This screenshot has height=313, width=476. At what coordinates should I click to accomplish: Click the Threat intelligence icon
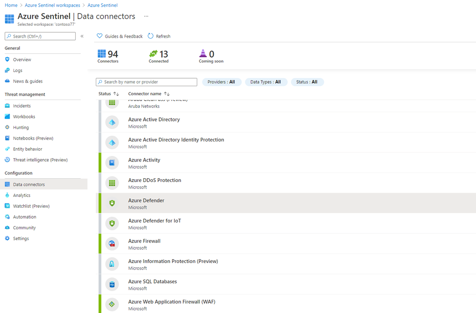click(7, 160)
